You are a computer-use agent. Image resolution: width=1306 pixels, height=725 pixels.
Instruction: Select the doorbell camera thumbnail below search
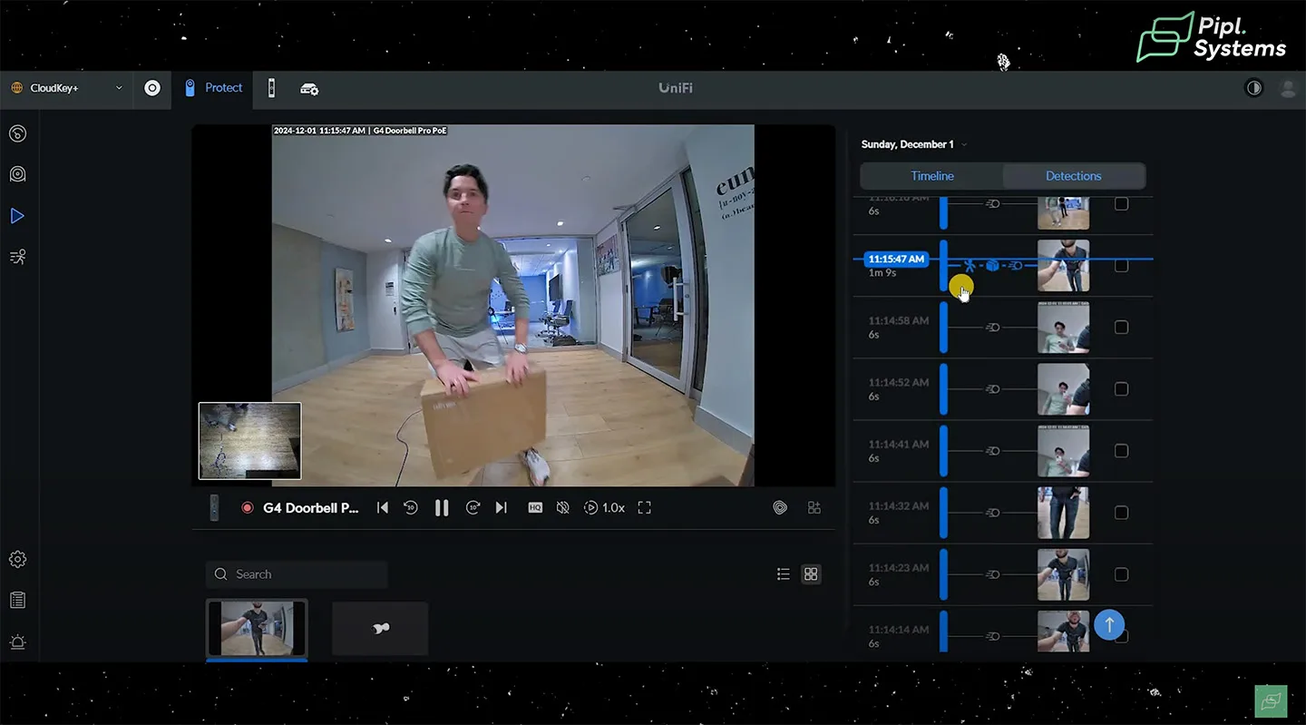click(258, 628)
